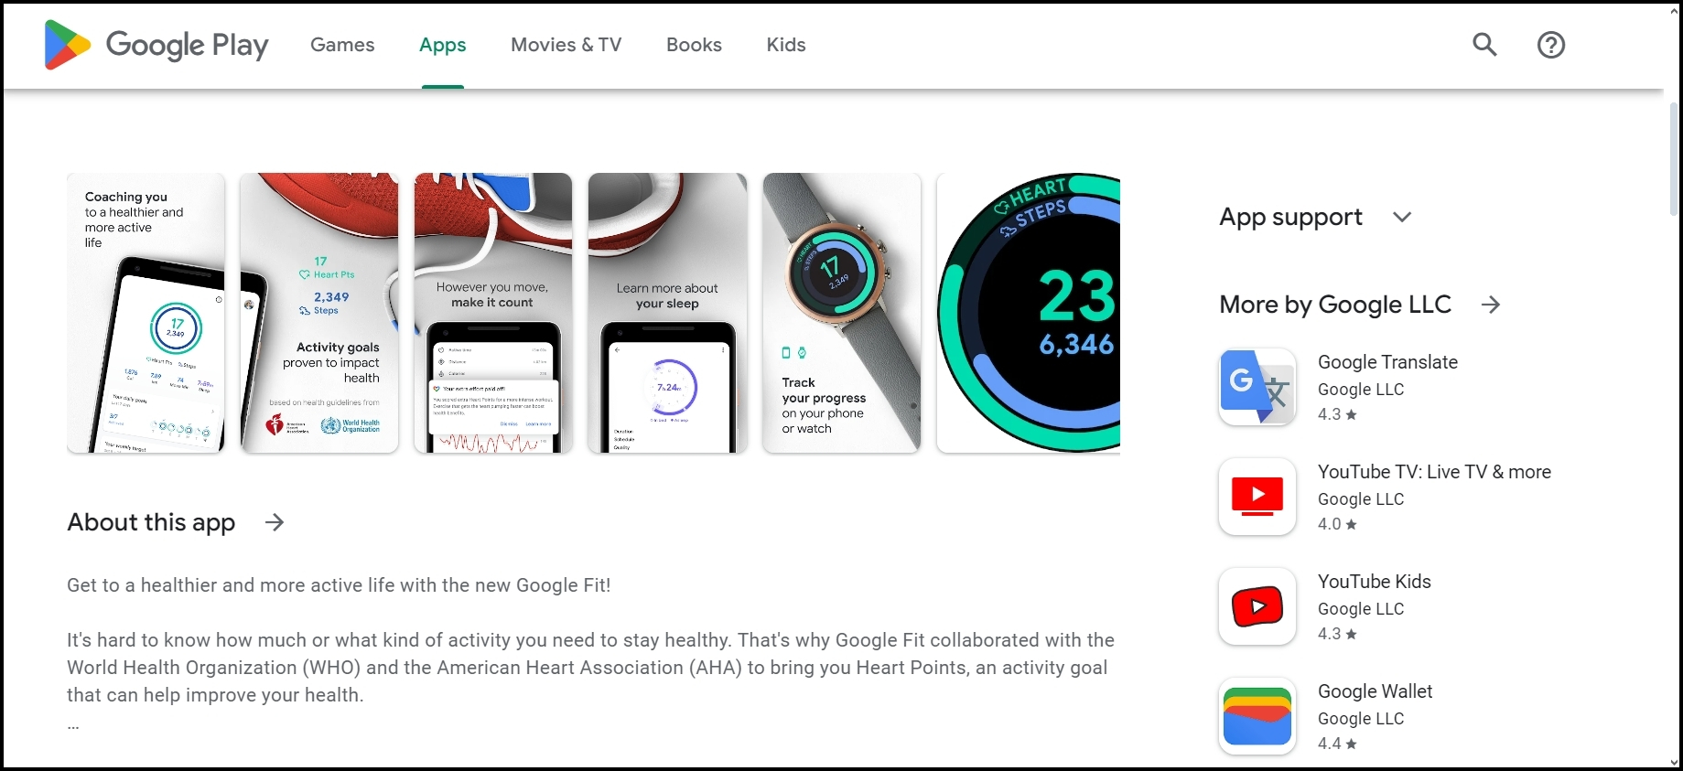Click the Google Play logo

point(156,45)
